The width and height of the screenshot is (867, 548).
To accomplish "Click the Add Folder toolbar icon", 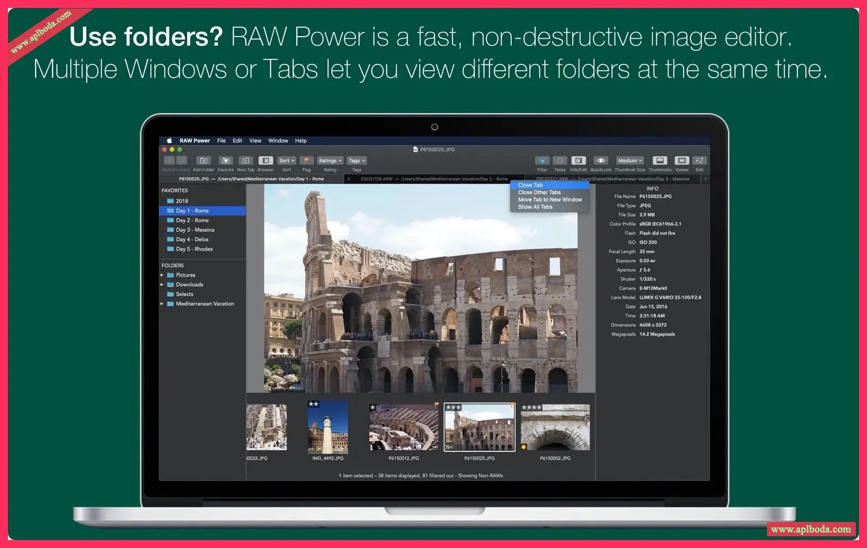I will [203, 161].
